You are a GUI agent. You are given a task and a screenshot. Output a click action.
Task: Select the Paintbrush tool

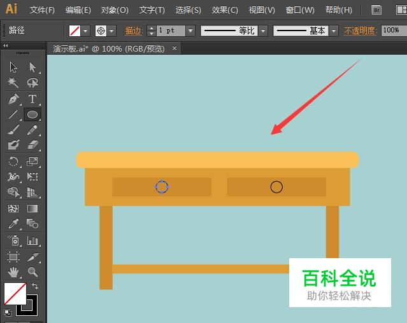coord(13,130)
